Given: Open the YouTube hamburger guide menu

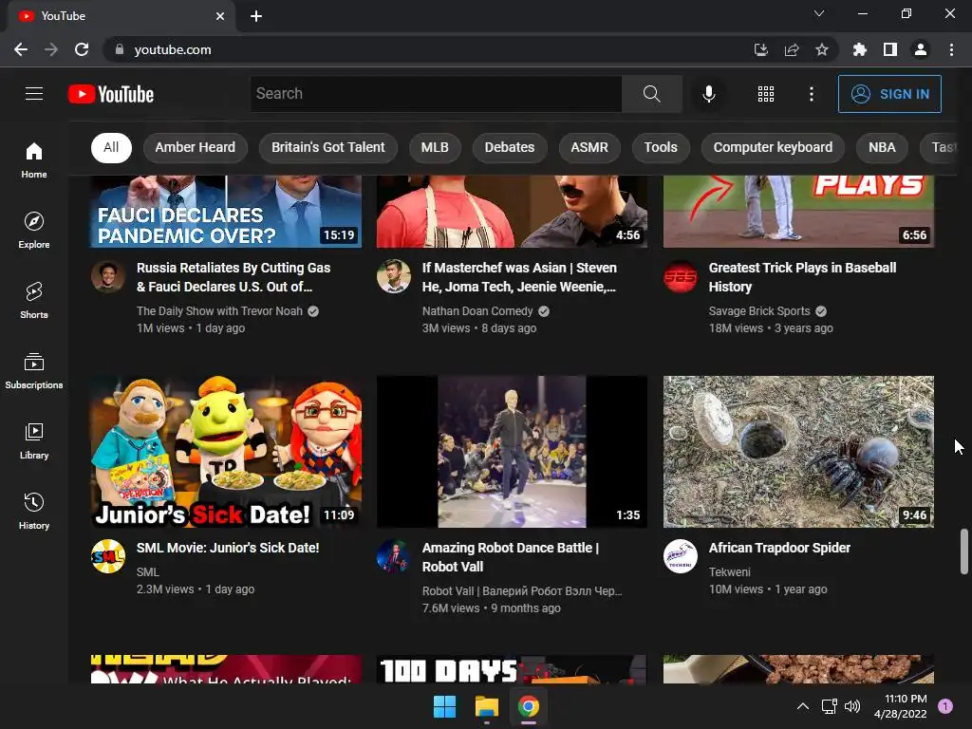Looking at the screenshot, I should pos(34,94).
